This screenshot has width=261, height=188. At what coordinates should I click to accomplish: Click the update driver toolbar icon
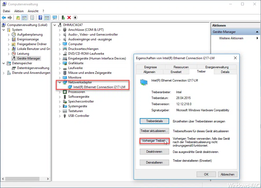click(x=63, y=18)
